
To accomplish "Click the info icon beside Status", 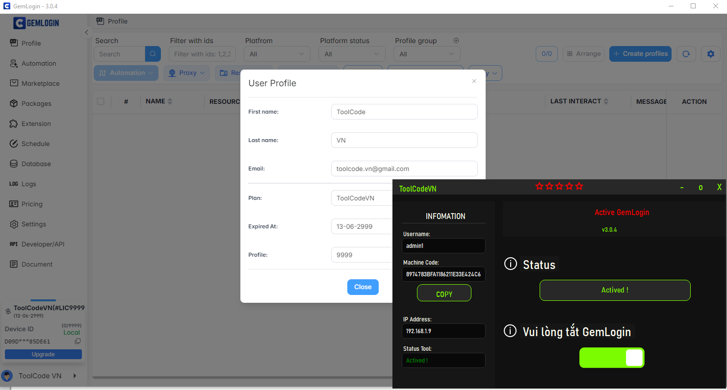I will pos(511,264).
